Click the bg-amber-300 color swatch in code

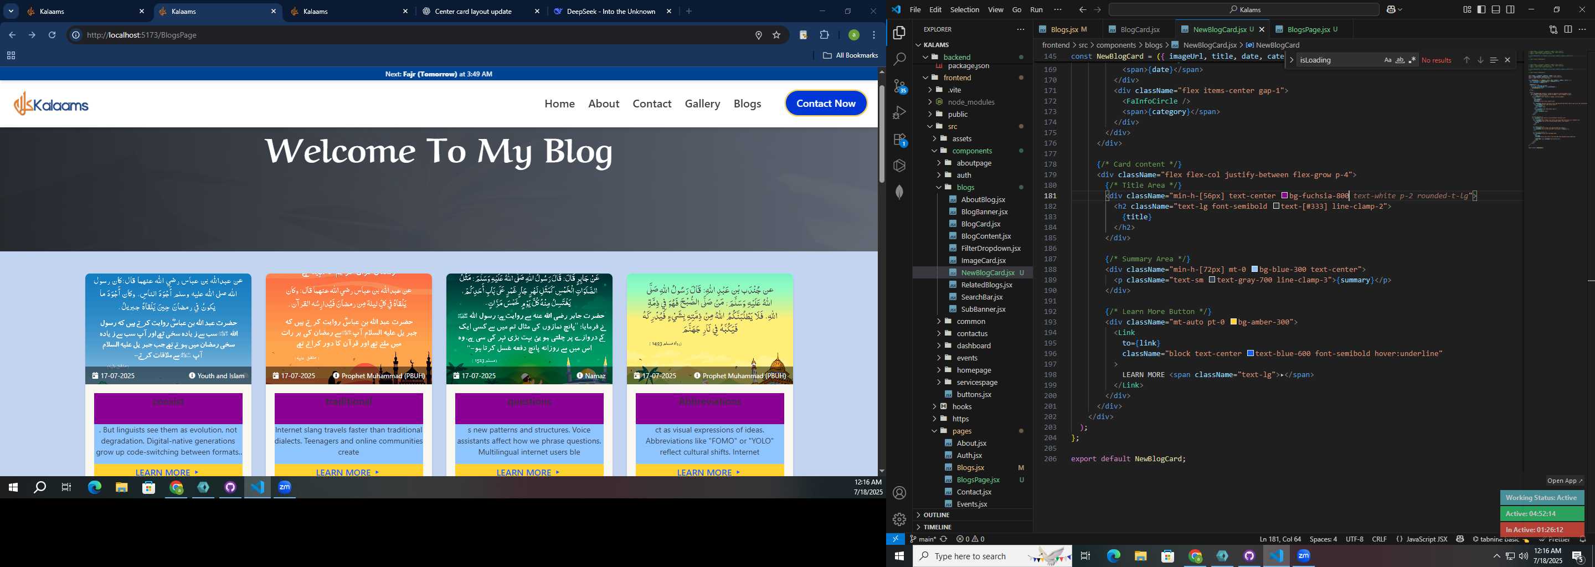(1233, 322)
